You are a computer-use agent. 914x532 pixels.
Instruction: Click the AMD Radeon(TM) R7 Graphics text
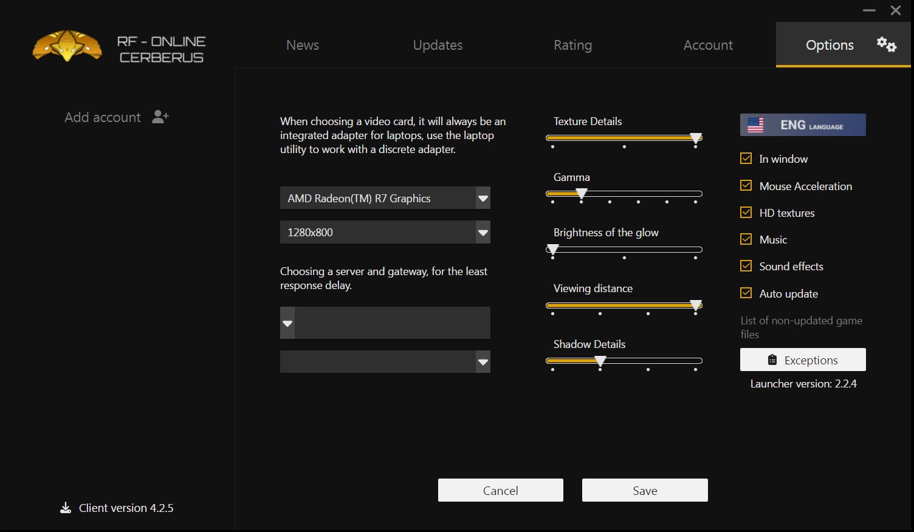[359, 199]
